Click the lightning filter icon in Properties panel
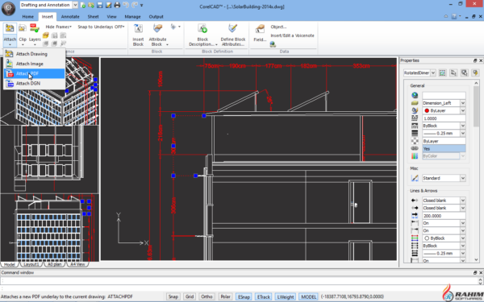Viewport: 484px width, 302px height. tap(475, 72)
